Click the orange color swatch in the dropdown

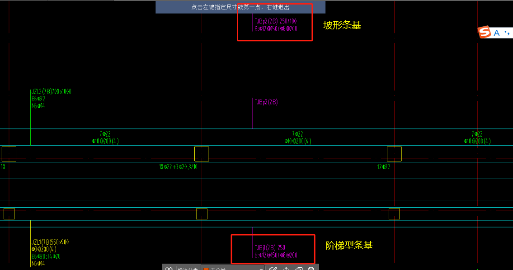206,269
